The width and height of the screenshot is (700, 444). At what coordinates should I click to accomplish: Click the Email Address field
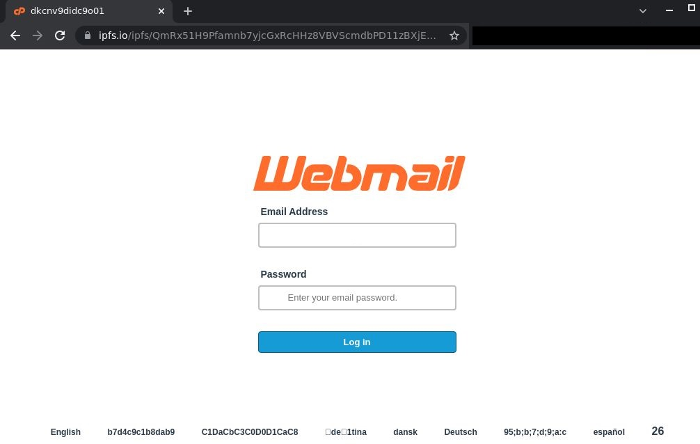click(x=357, y=235)
